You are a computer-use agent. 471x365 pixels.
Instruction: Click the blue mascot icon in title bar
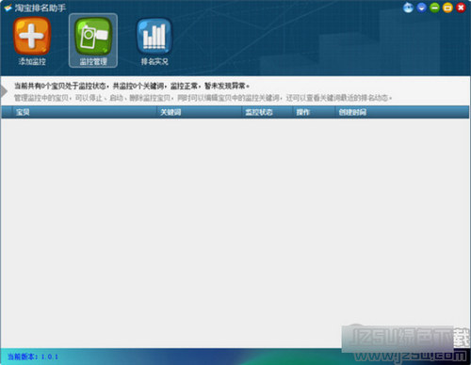tap(408, 8)
